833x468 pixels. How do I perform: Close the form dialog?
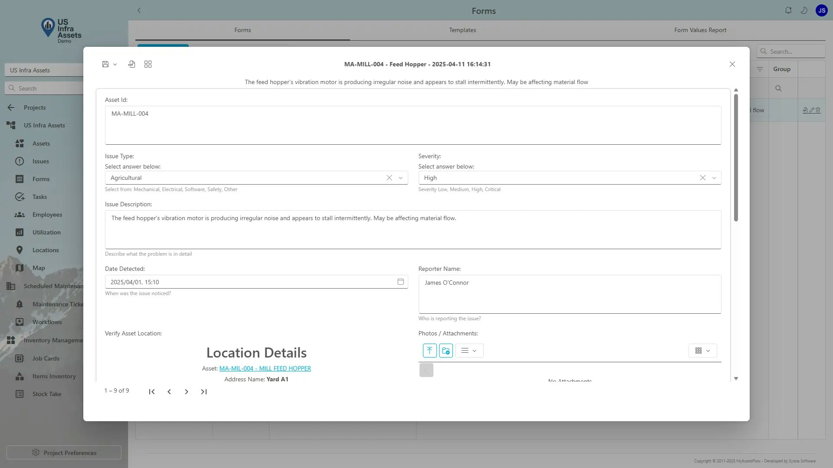click(732, 64)
